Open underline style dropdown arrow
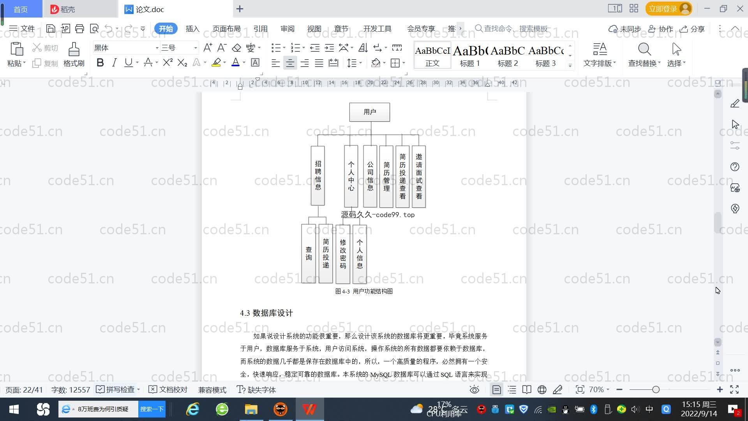The width and height of the screenshot is (748, 421). [137, 63]
